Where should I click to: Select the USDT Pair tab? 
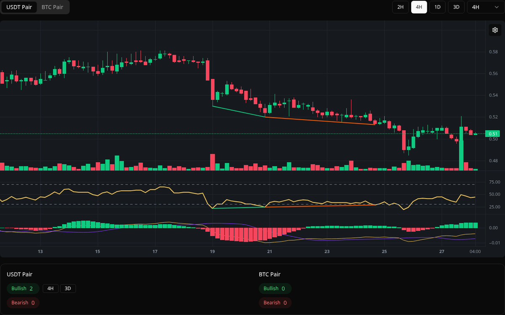pos(19,7)
